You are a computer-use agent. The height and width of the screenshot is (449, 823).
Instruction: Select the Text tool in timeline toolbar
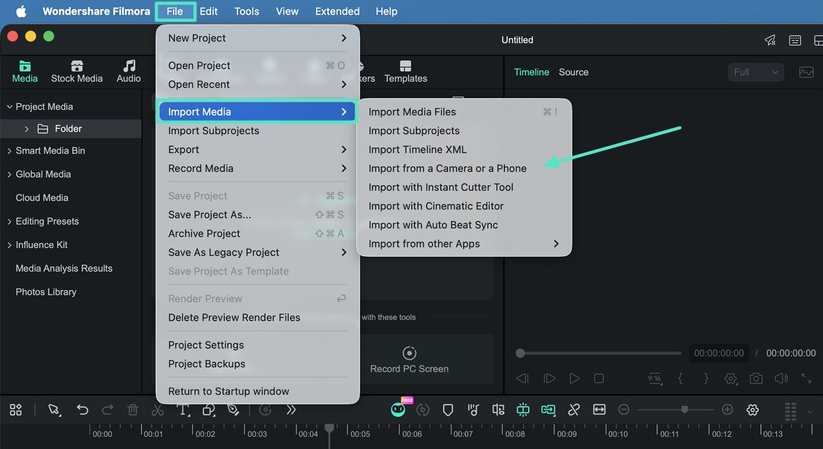pyautogui.click(x=183, y=410)
